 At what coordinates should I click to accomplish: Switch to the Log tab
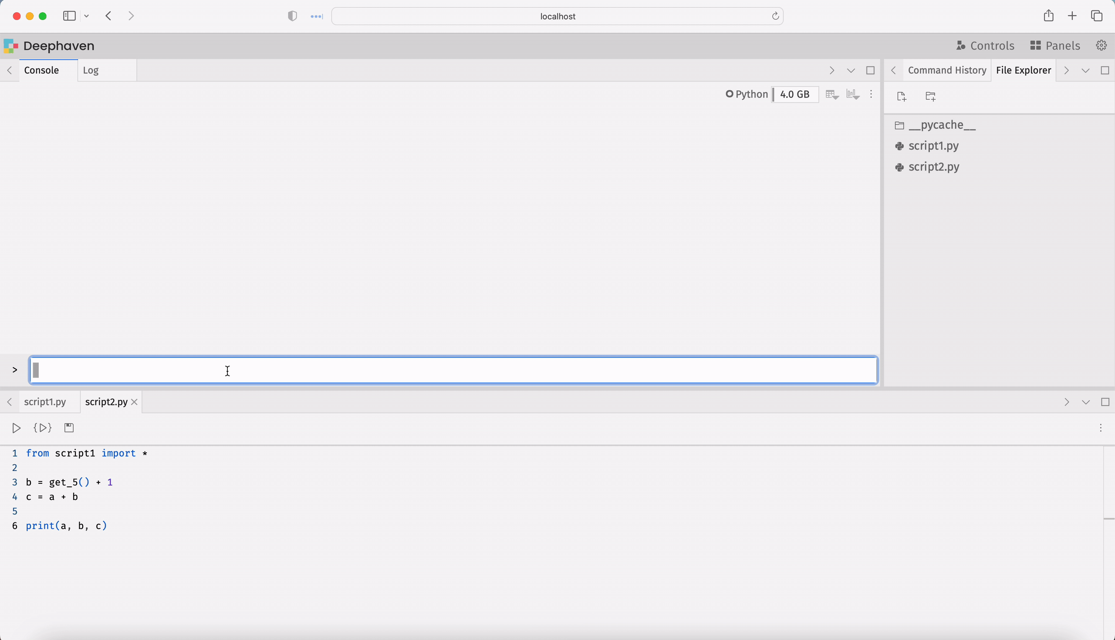[x=91, y=70]
